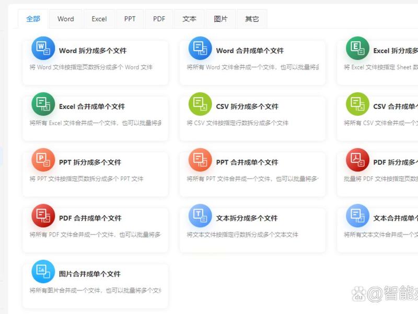Image resolution: width=418 pixels, height=314 pixels.
Task: Switch to the 其它 tab
Action: (252, 19)
